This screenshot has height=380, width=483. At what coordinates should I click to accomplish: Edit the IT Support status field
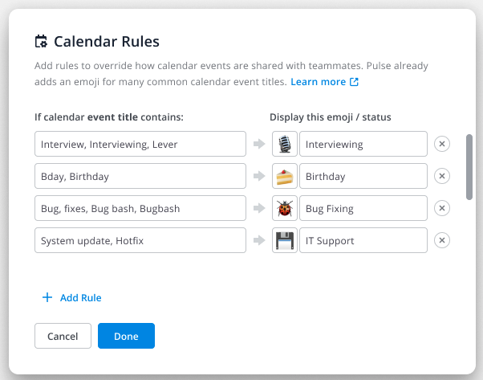(x=363, y=240)
